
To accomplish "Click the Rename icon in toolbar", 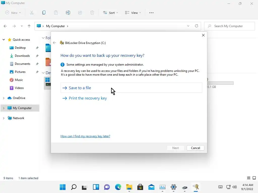I will (68, 13).
